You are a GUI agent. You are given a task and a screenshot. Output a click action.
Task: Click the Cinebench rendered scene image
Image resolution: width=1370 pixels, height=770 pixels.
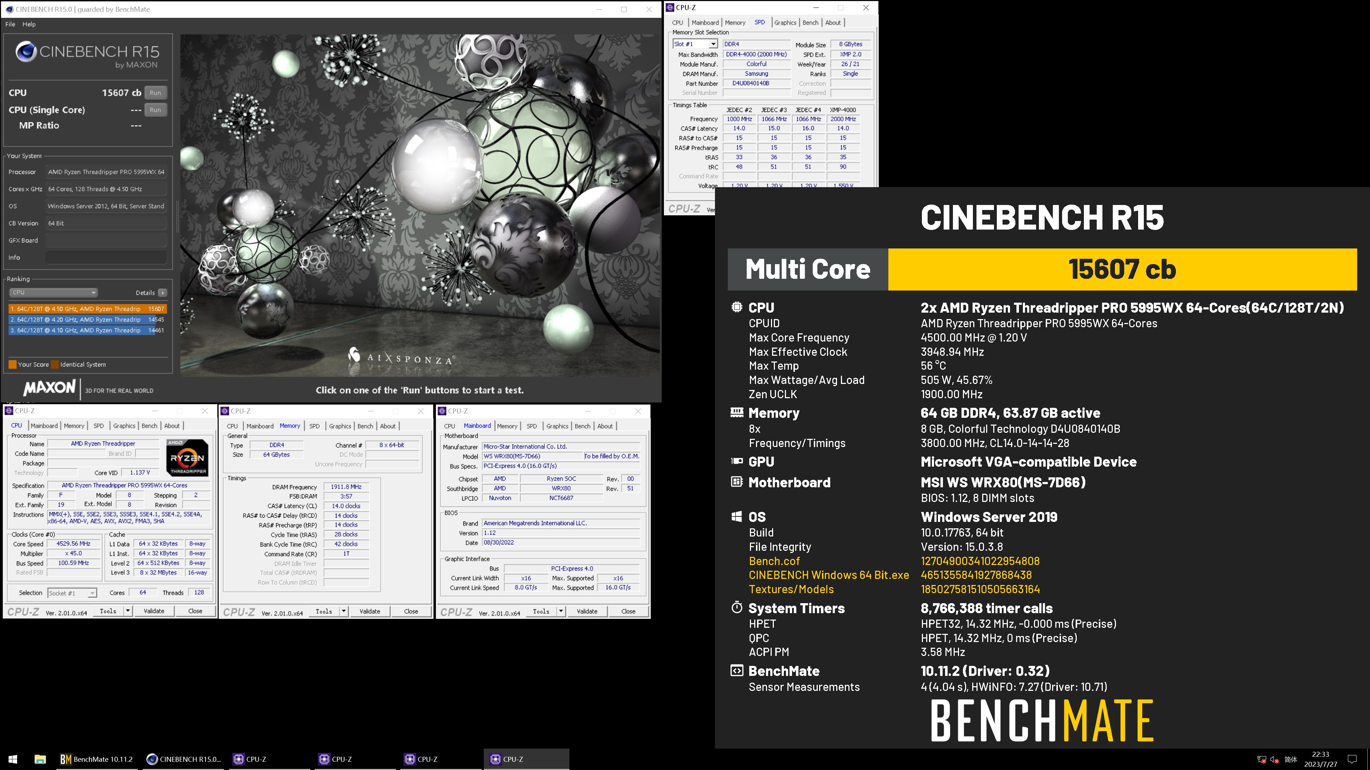point(420,205)
